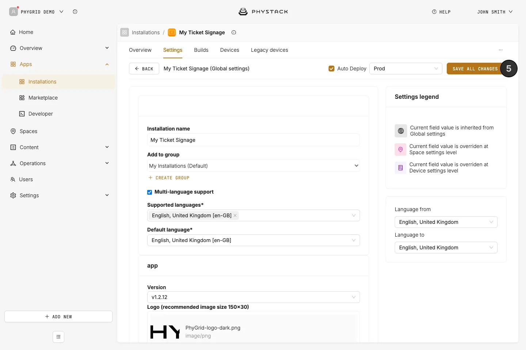Remove English, United Kingdom [en-GB] language tag

[x=235, y=215]
